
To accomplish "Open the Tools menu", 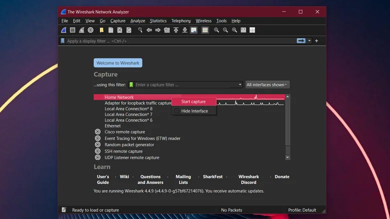I will pyautogui.click(x=221, y=21).
